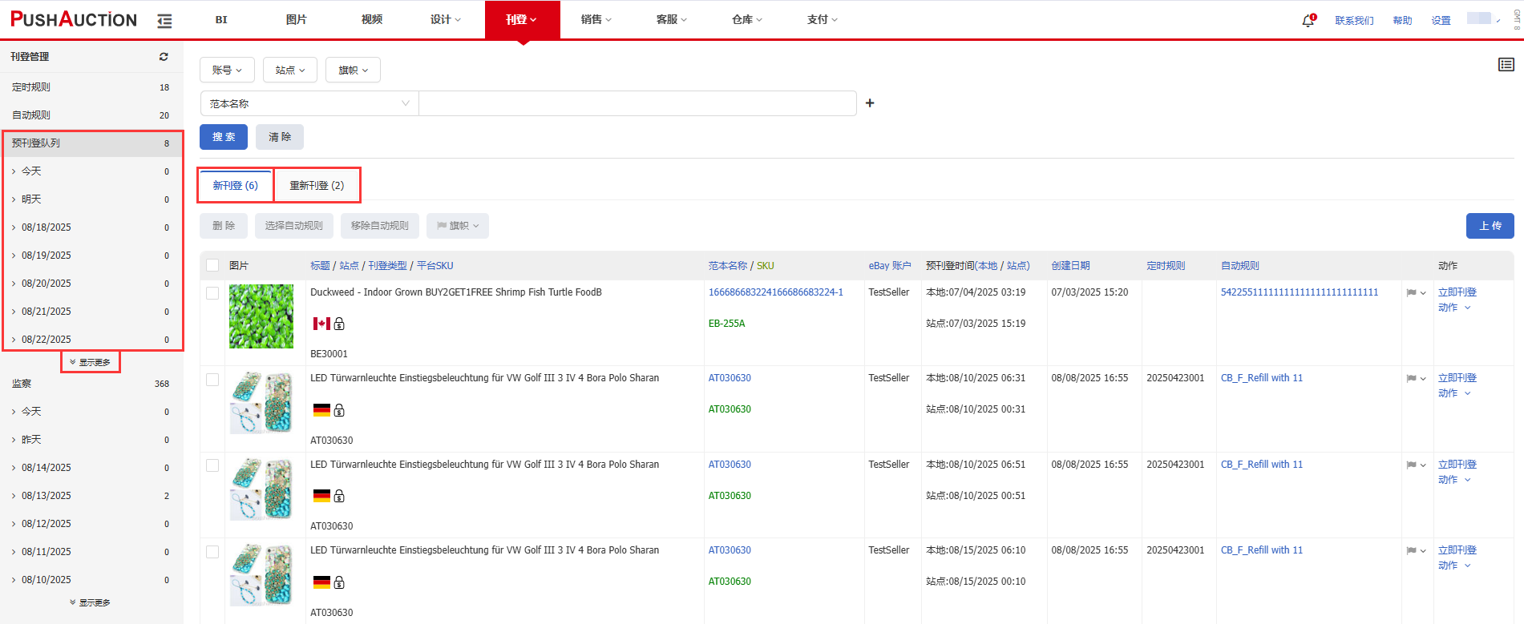Click the plus icon to add search condition
The height and width of the screenshot is (624, 1524).
pyautogui.click(x=870, y=103)
